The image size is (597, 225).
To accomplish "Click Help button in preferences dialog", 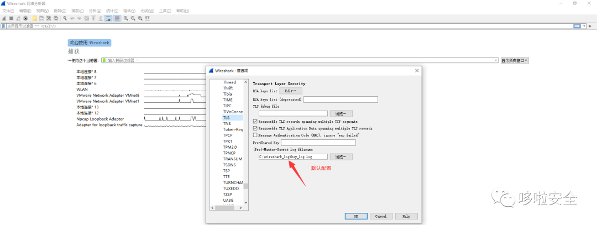I will pyautogui.click(x=406, y=216).
